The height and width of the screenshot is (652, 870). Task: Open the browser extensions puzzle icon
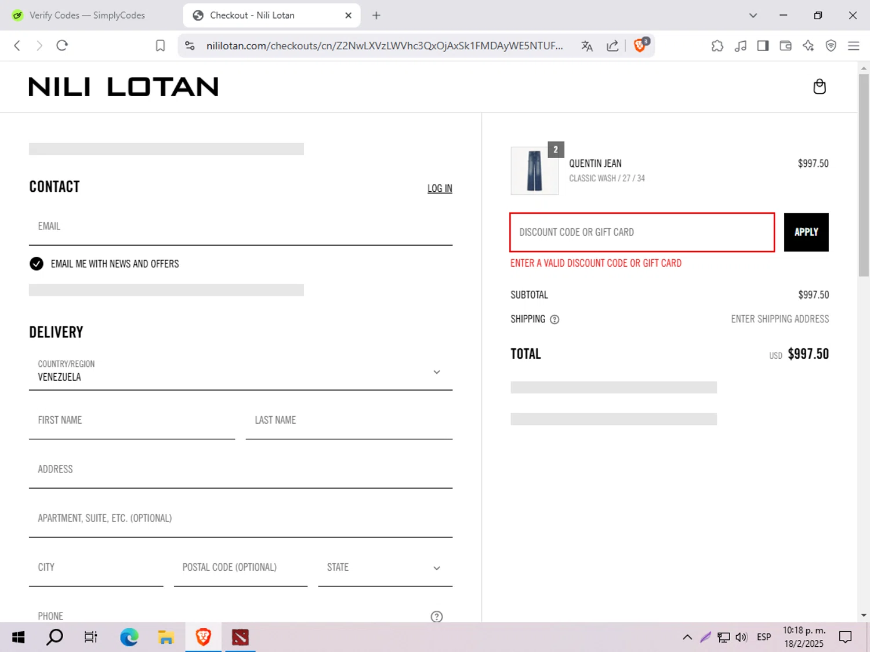point(717,46)
